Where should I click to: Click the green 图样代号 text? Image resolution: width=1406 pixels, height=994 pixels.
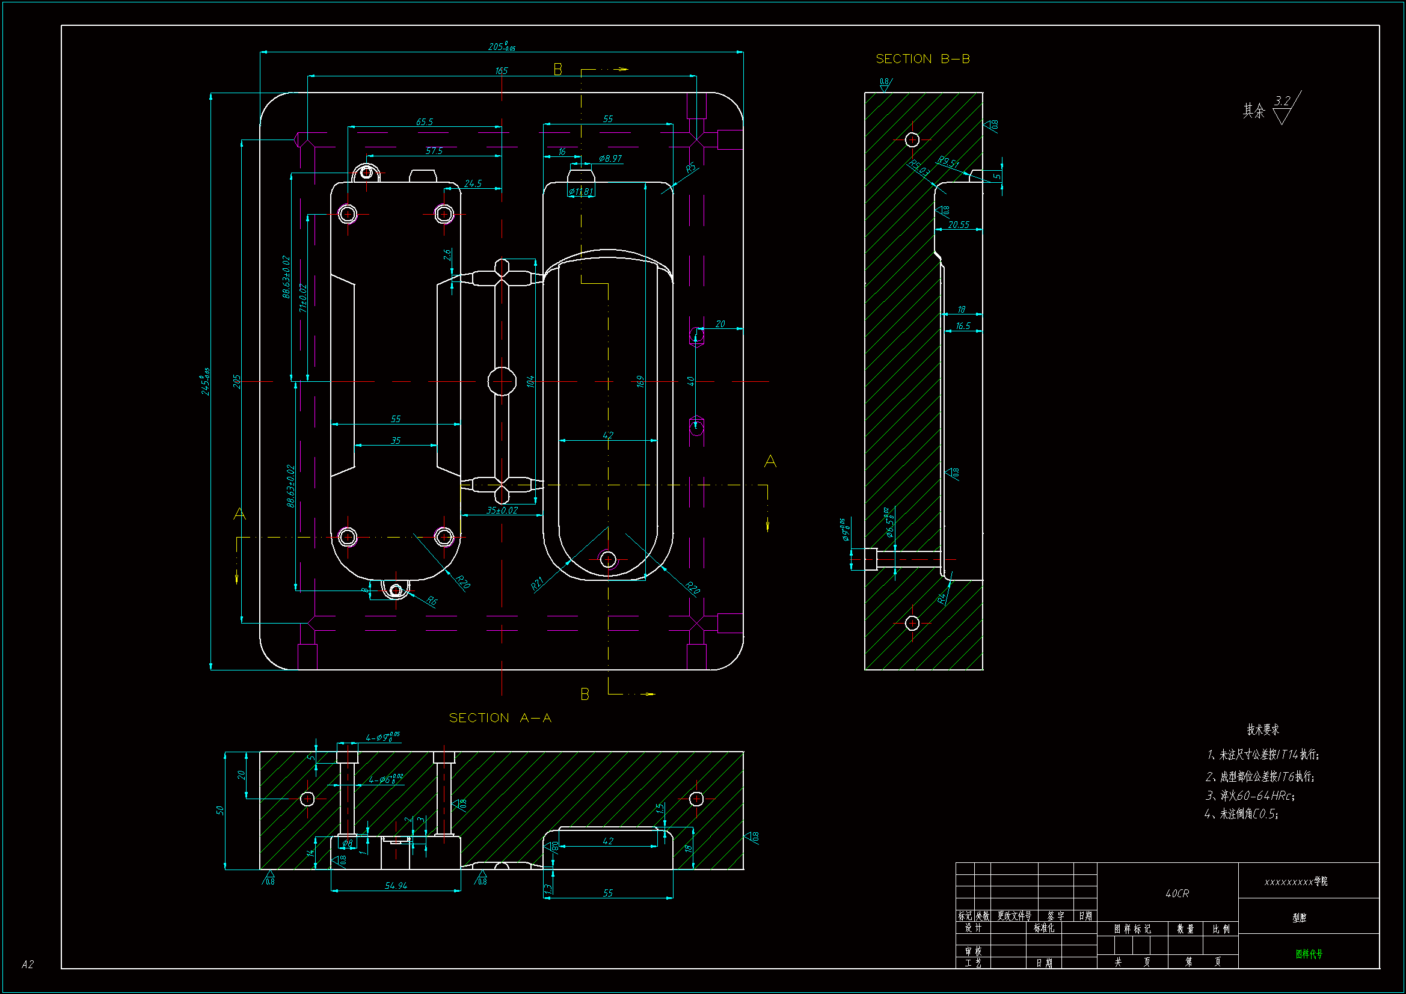point(1309,954)
